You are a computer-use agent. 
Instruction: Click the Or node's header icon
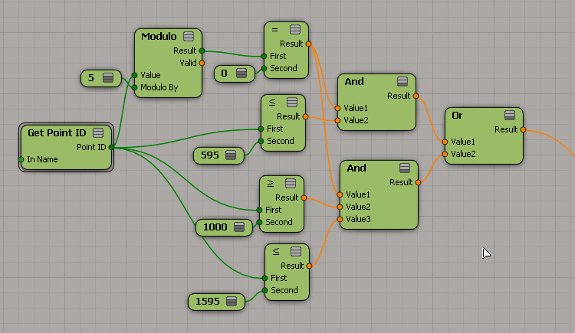point(510,115)
